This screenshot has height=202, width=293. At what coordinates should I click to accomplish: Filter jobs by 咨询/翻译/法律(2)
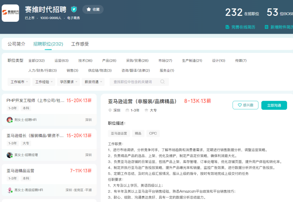coord(136,70)
